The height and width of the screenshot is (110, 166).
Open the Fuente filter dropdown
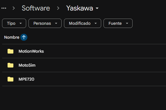(118, 23)
